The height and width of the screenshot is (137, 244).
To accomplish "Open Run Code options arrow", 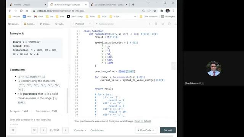I will point(153,130).
